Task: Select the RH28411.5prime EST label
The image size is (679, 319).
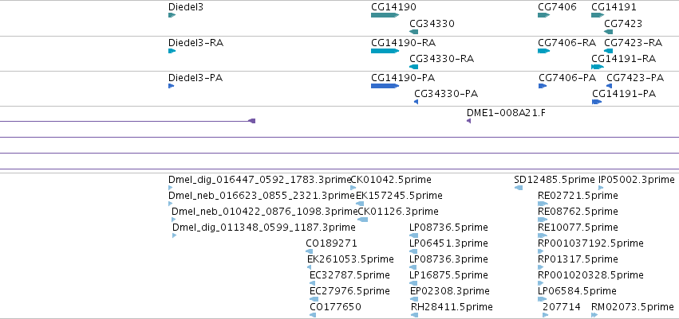Action: [x=452, y=307]
